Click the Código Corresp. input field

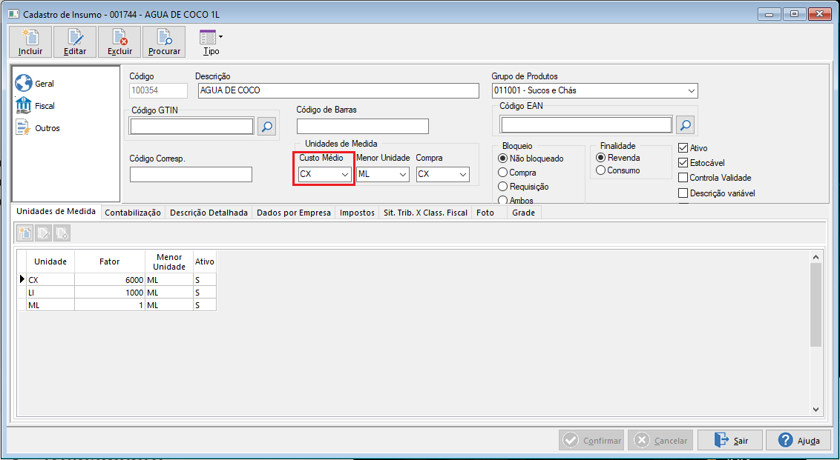191,174
